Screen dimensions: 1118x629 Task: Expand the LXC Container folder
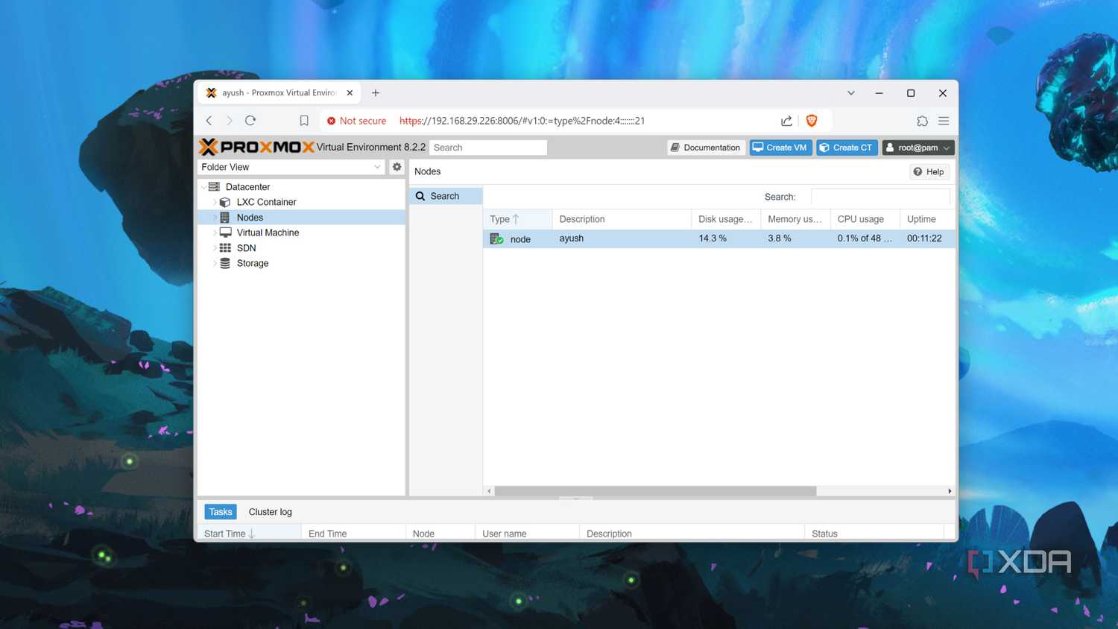point(215,202)
